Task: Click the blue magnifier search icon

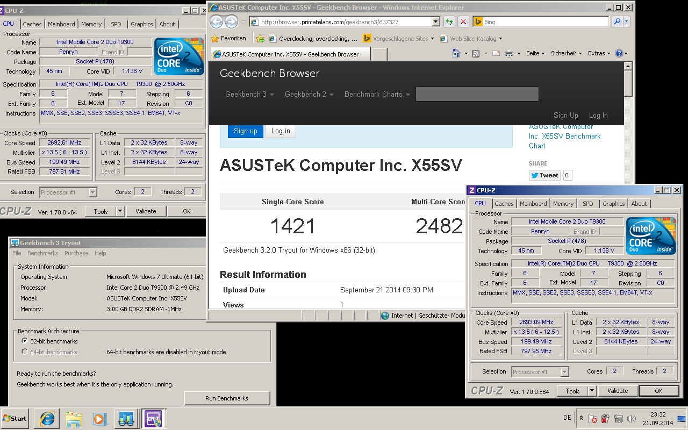Action: (617, 22)
